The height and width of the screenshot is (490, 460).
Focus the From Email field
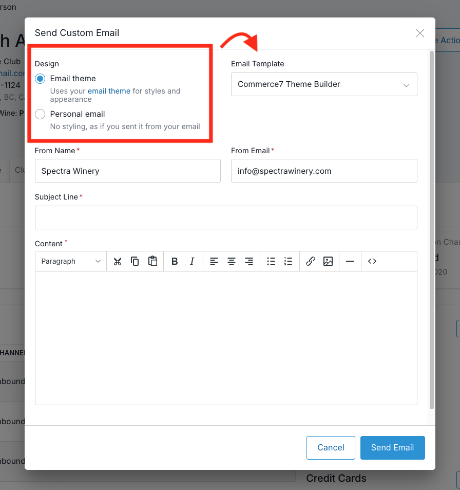(x=324, y=171)
